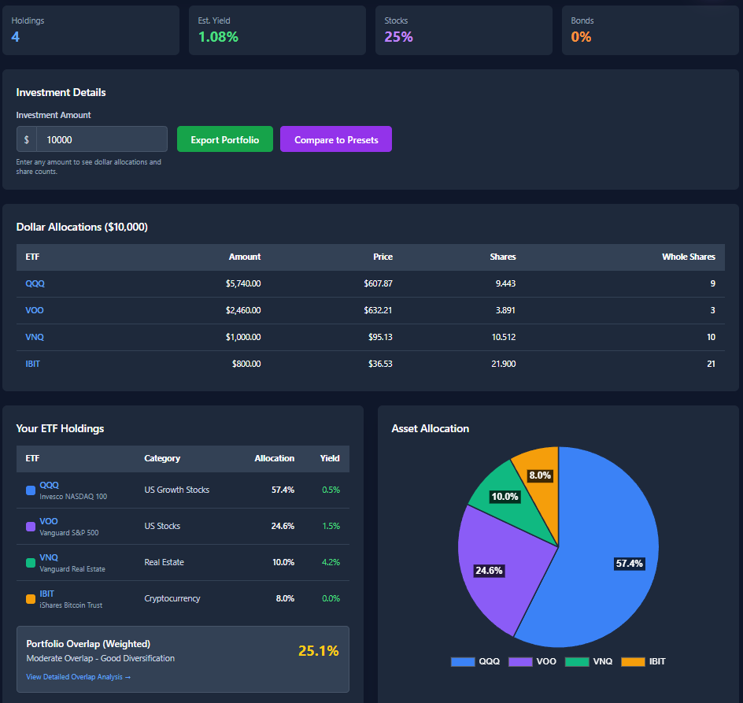Click the Est. Yield stat card

pos(277,30)
